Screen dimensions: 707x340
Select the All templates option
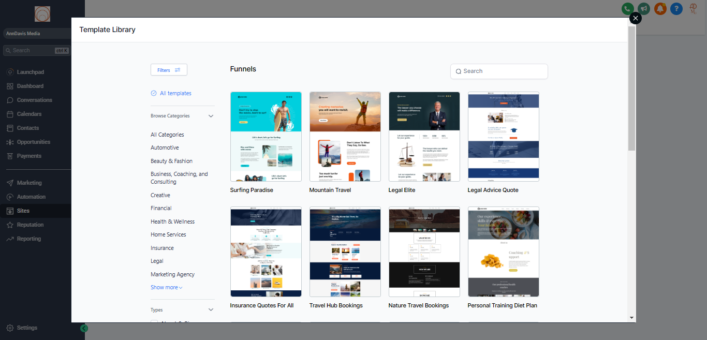coord(171,94)
